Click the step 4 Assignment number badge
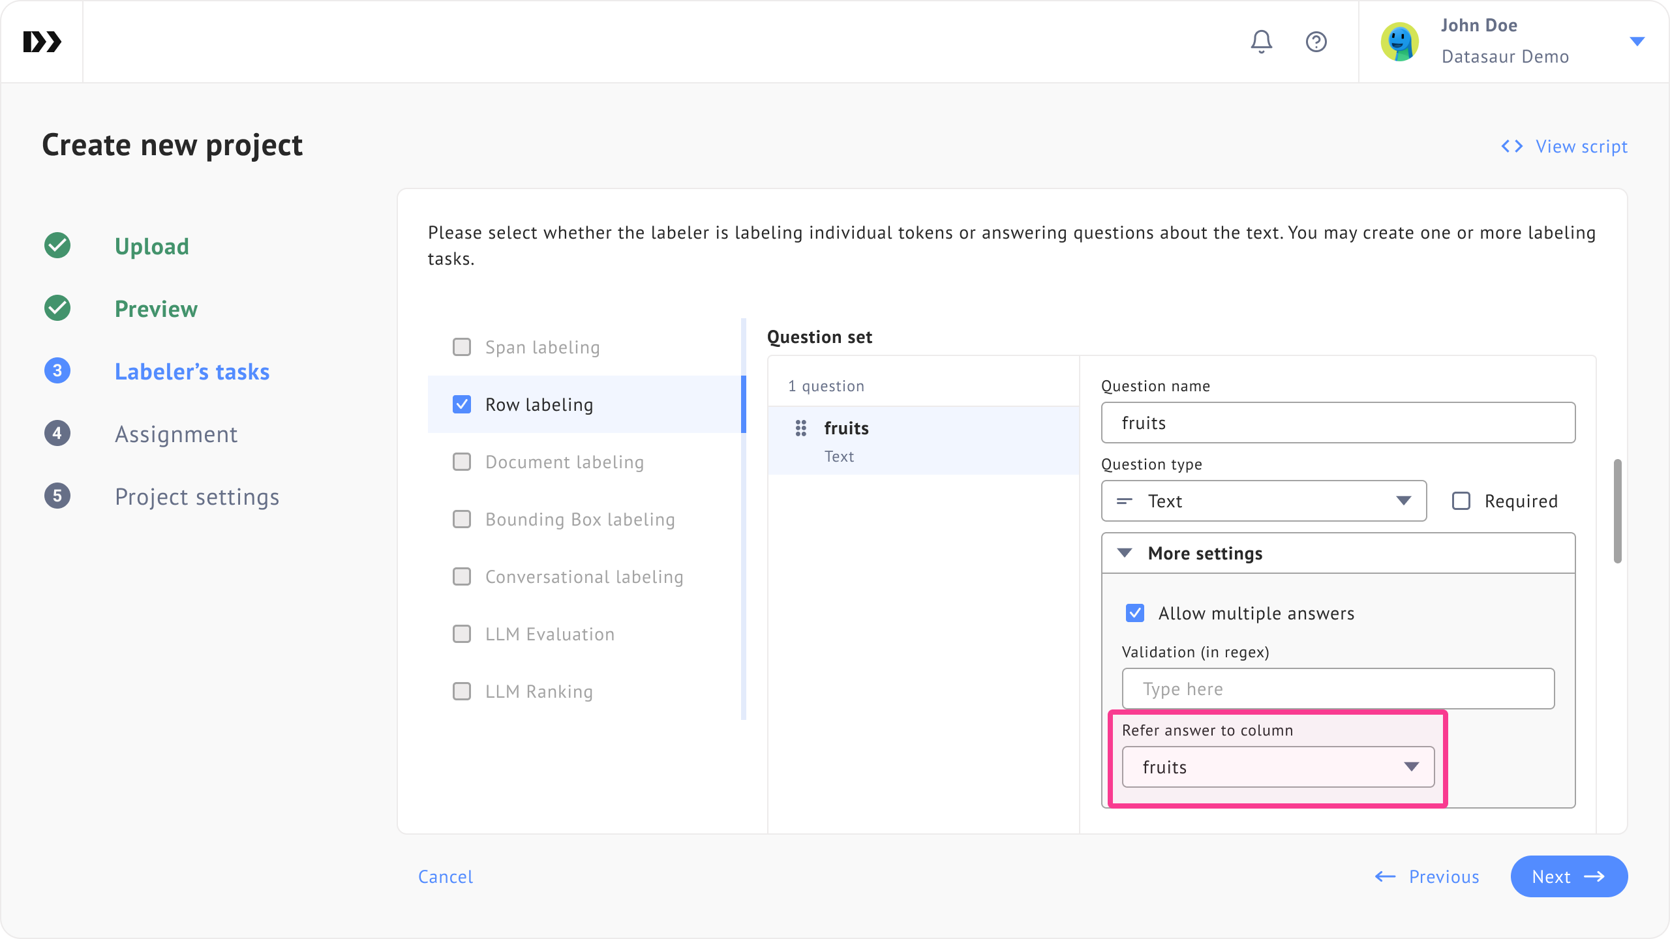This screenshot has width=1670, height=939. pyautogui.click(x=57, y=434)
